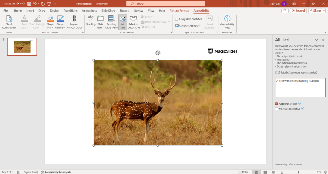Start presentation from beginning icon
Viewport: 328px width, 174px height.
point(49,4)
